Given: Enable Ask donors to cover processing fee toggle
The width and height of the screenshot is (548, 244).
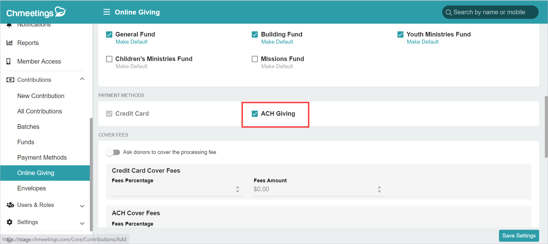Looking at the screenshot, I should point(113,152).
